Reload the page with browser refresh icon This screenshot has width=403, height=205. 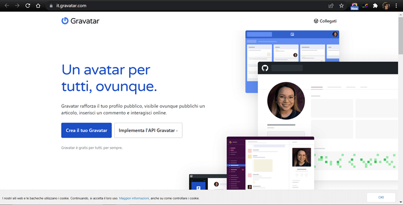tap(28, 6)
